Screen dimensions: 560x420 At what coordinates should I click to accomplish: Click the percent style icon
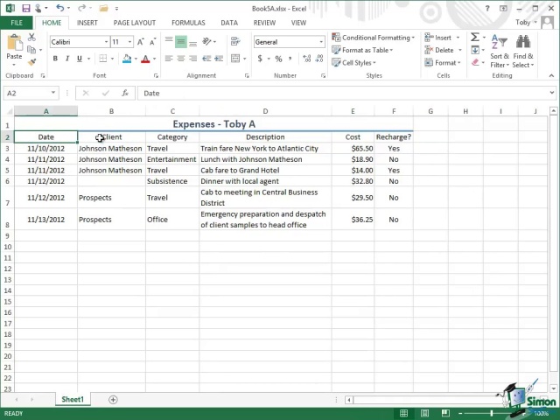tap(278, 59)
